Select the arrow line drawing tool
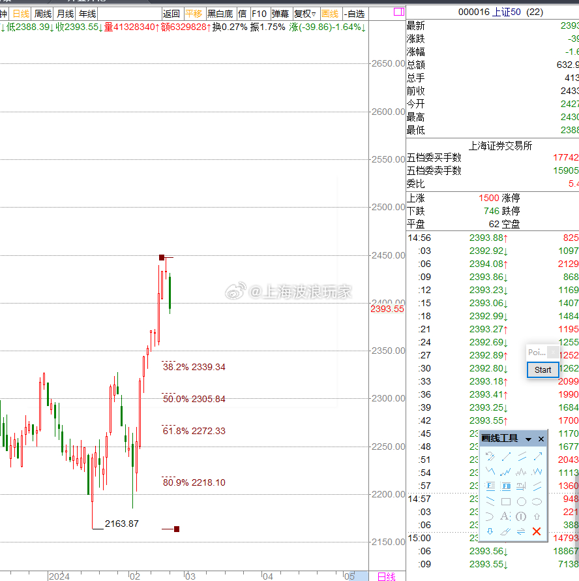 click(x=537, y=456)
